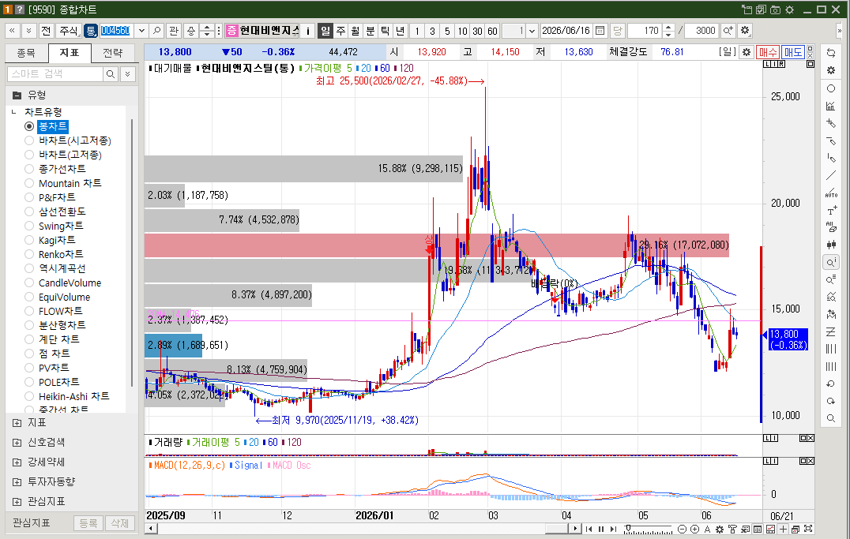Select the circle drawing tool on right toolbar
Screen dimensions: 850x539
click(x=830, y=88)
